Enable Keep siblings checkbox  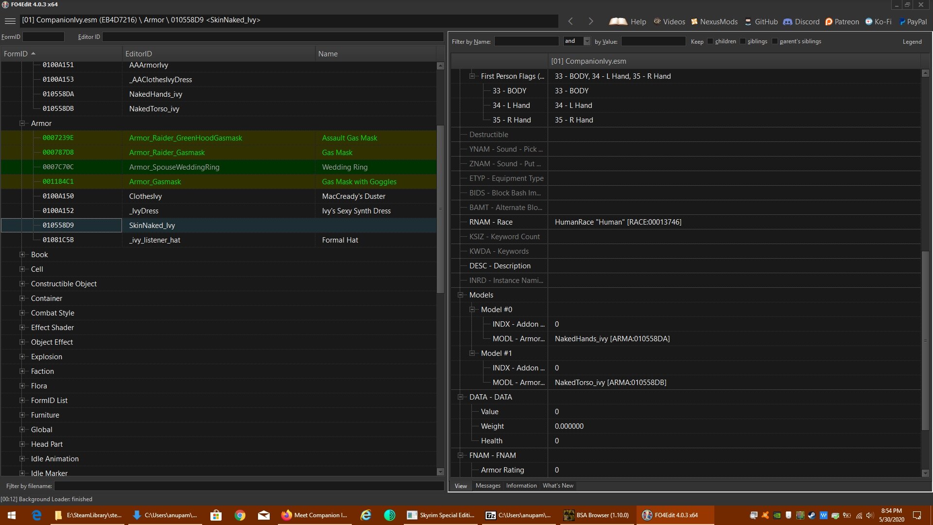pyautogui.click(x=743, y=41)
